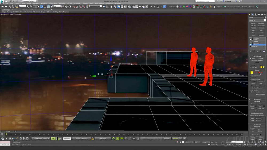267x150 pixels.
Task: Click the Mirror tool icon
Action: pos(104,7)
